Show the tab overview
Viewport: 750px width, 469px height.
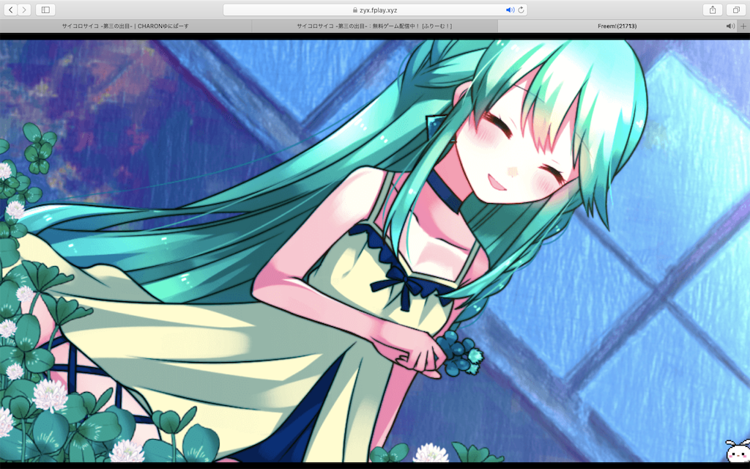[x=735, y=10]
